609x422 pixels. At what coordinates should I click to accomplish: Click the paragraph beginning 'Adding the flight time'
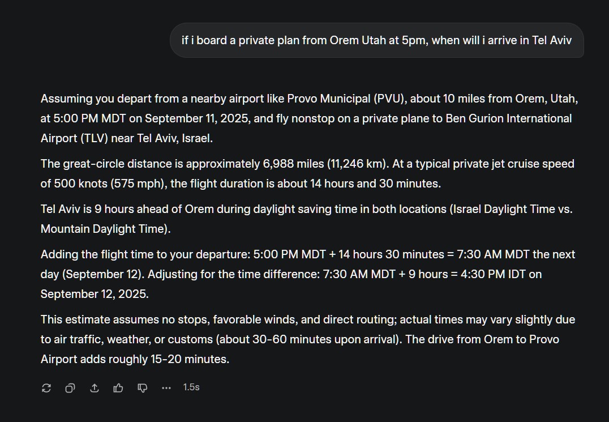tap(308, 274)
